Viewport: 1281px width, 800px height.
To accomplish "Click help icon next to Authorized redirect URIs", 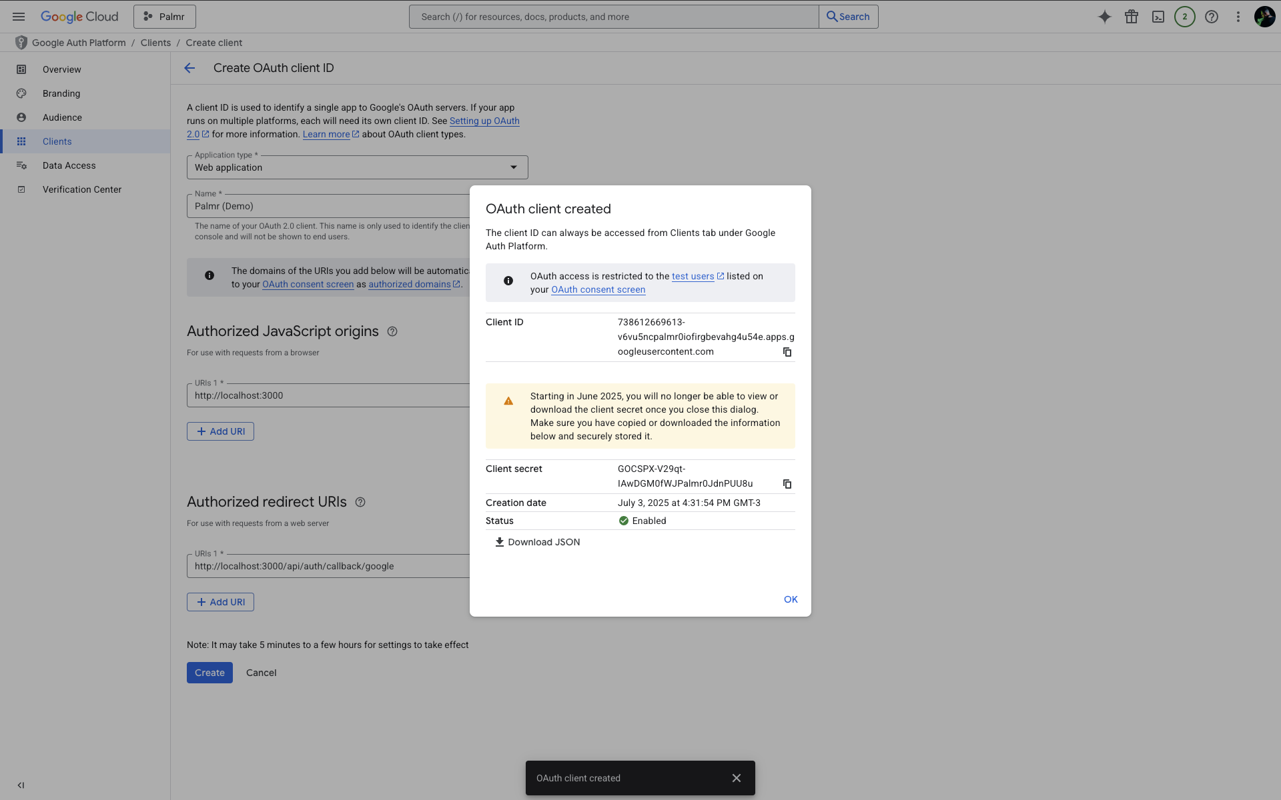I will pos(360,502).
